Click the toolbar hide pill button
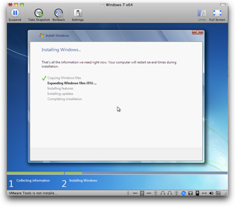235x206 pixels. pyautogui.click(x=223, y=5)
